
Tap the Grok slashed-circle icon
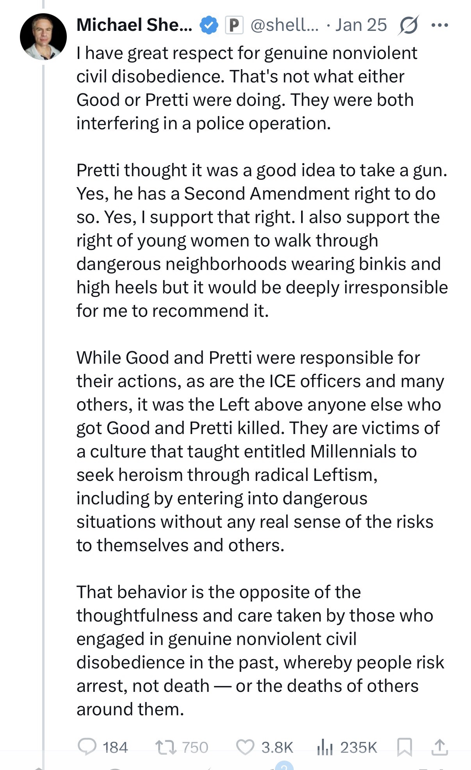(409, 25)
